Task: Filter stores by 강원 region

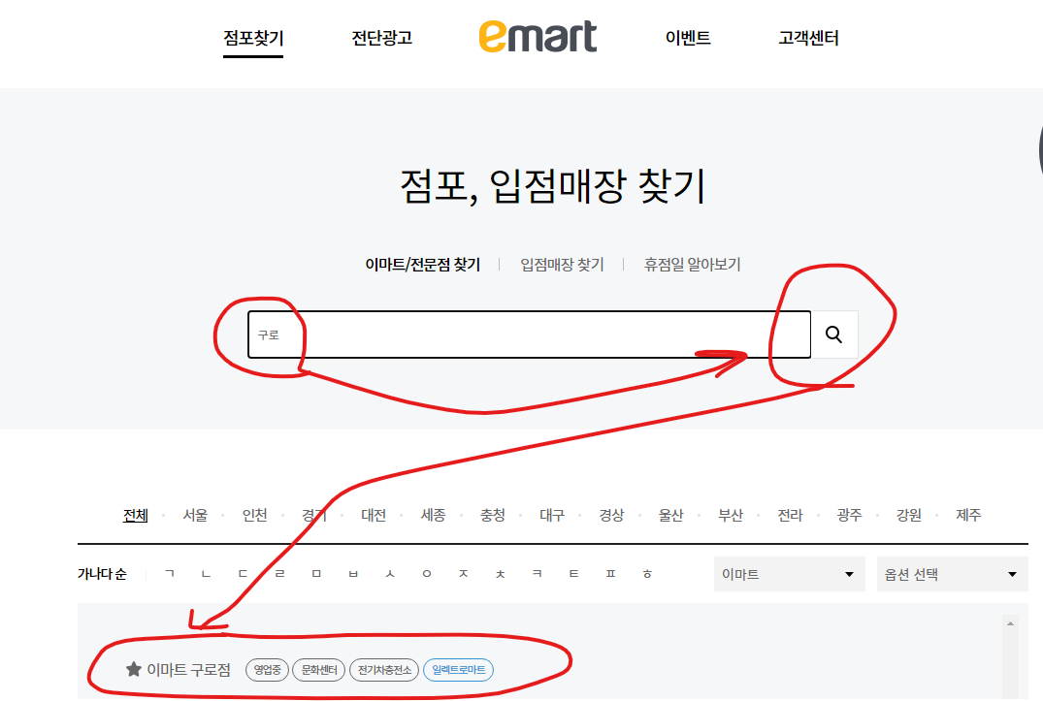Action: click(909, 515)
